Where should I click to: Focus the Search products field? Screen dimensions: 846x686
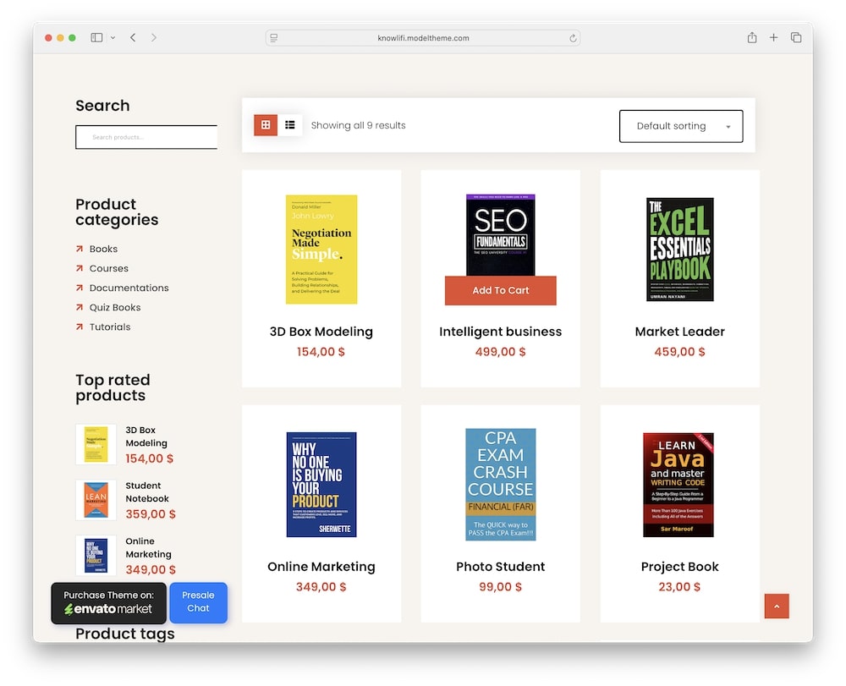click(x=146, y=137)
